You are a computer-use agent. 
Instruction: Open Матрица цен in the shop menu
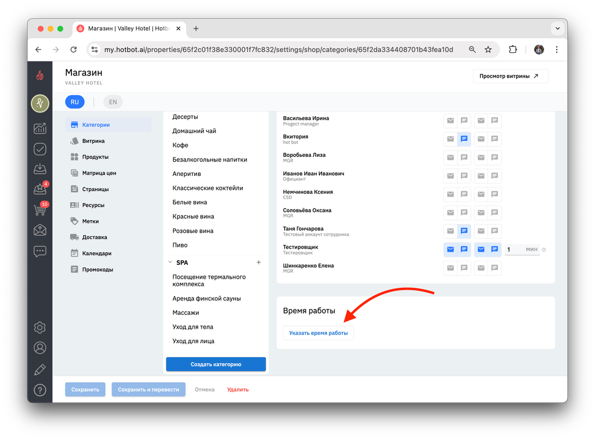pyautogui.click(x=108, y=173)
